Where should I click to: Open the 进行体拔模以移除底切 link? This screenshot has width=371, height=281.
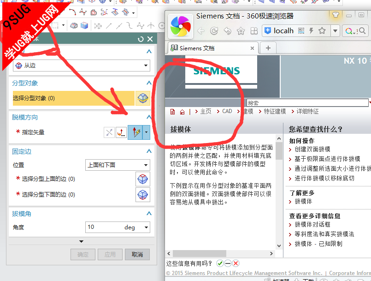coord(324,178)
